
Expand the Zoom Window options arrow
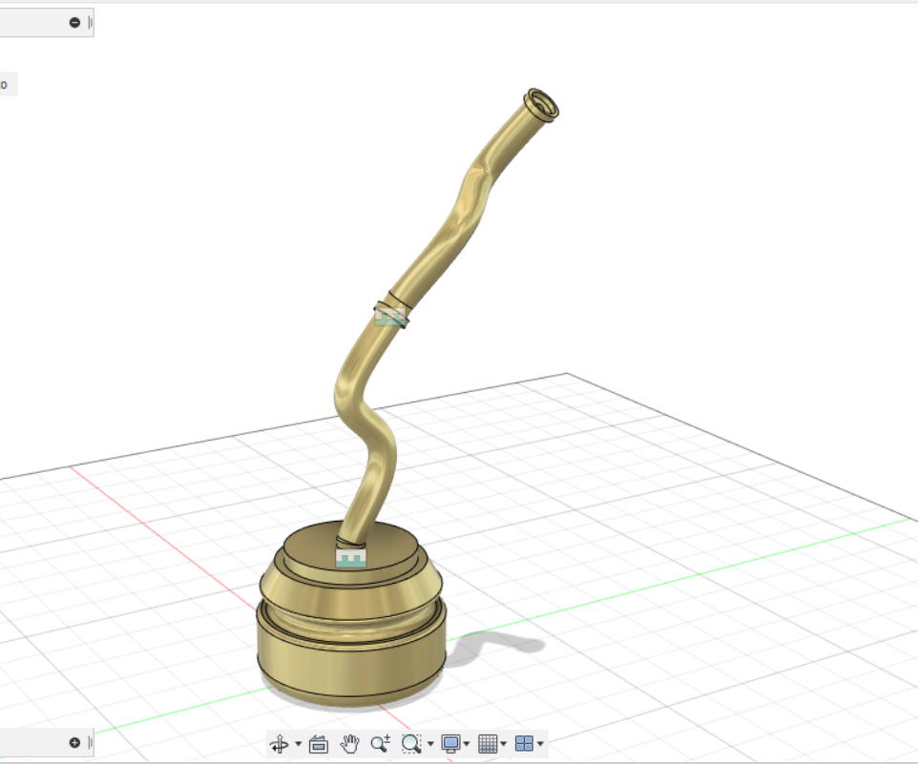coord(431,744)
